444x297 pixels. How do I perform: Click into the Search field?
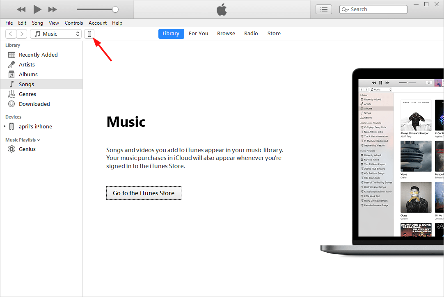373,9
